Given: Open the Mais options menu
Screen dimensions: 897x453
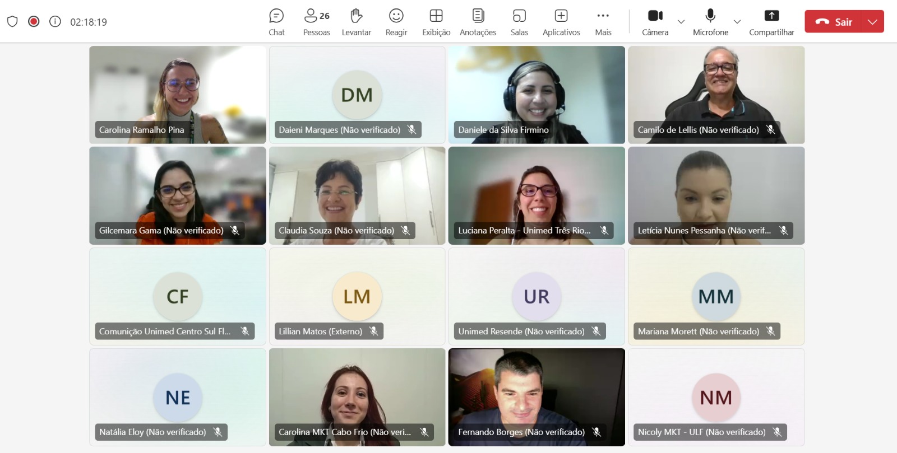Looking at the screenshot, I should tap(603, 22).
